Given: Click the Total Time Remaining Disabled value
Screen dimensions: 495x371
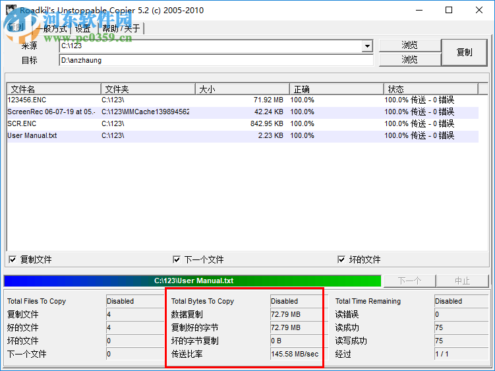Looking at the screenshot, I should pos(461,301).
